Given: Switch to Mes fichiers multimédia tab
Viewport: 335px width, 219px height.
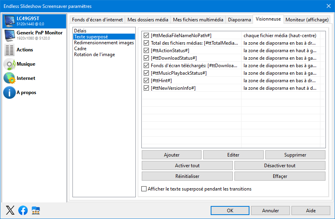Looking at the screenshot, I should [198, 20].
